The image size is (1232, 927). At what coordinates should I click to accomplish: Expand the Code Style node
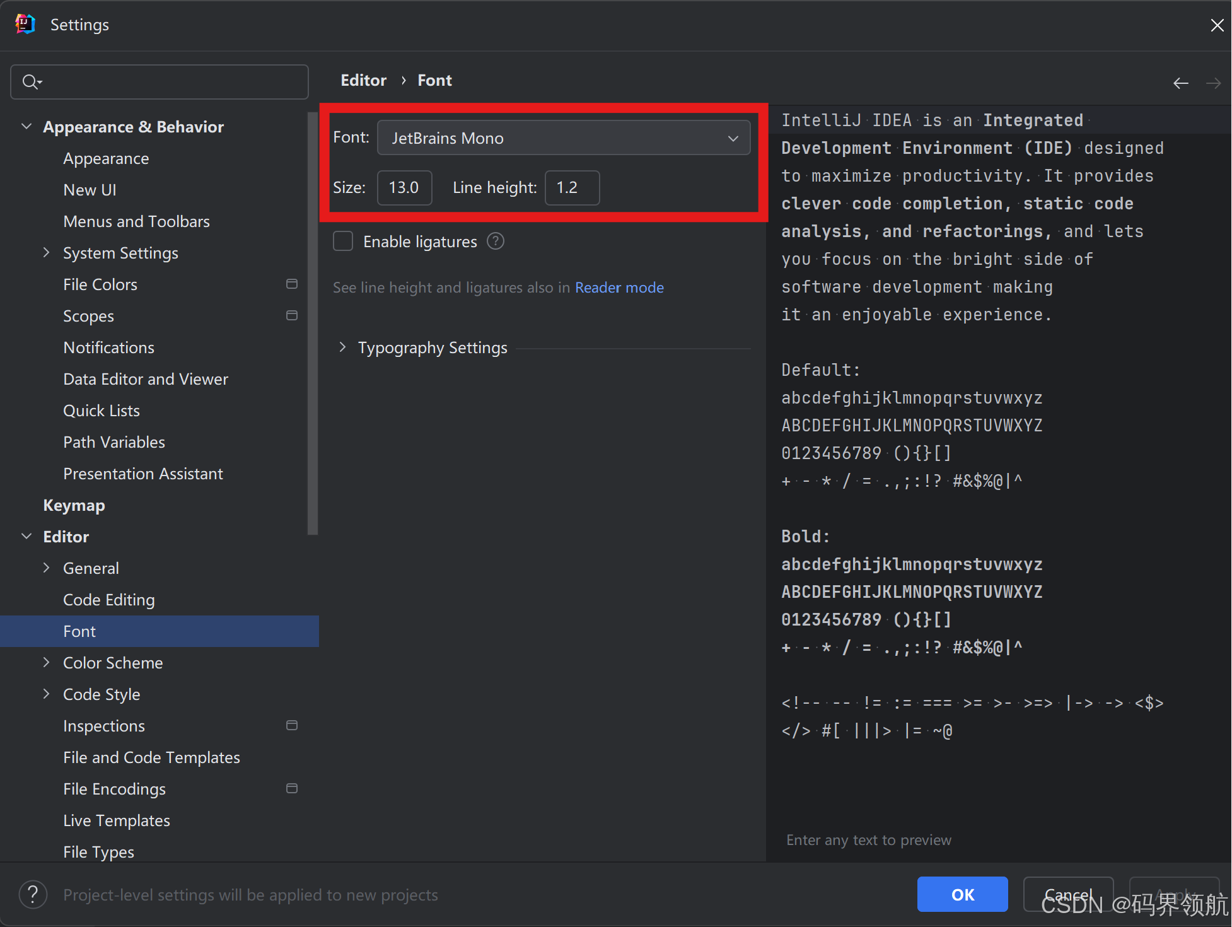point(46,694)
